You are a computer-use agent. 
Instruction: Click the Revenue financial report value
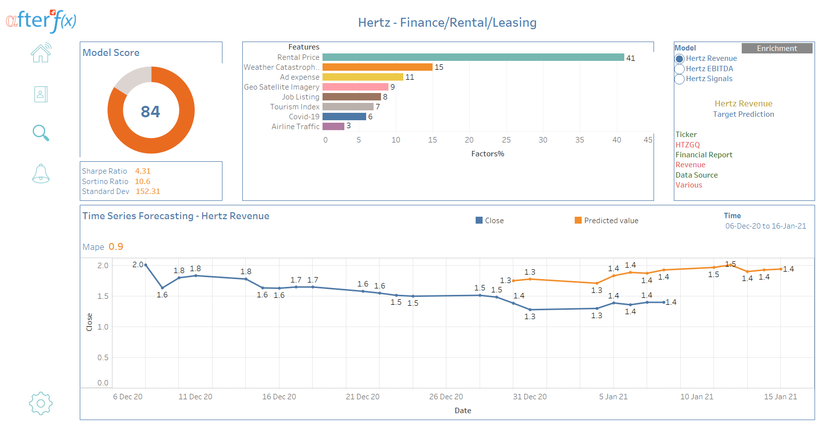click(690, 165)
